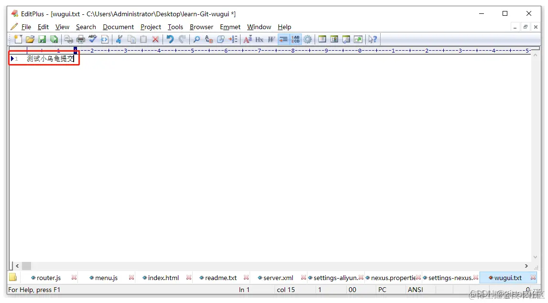Undo the last edit with the blue arrow
This screenshot has height=303, width=548.
click(170, 39)
